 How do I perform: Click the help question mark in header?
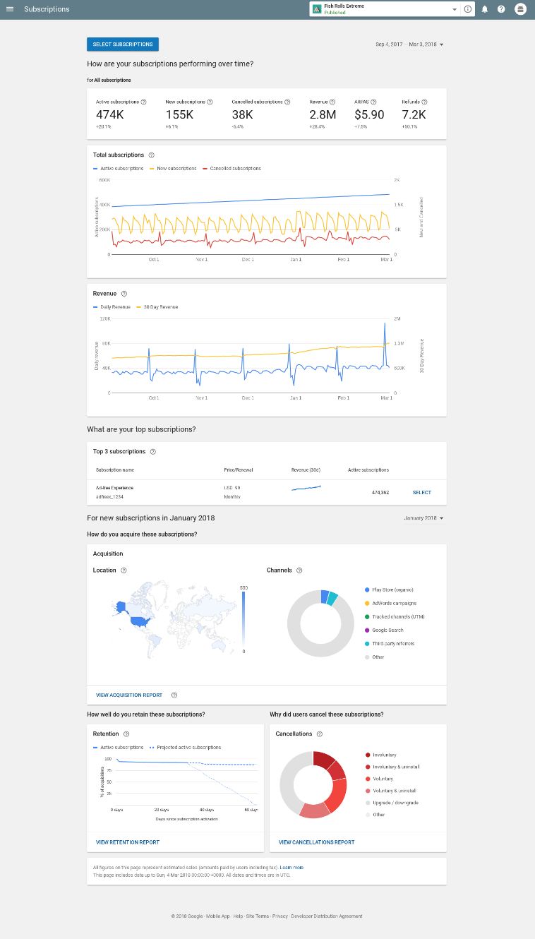click(x=501, y=9)
